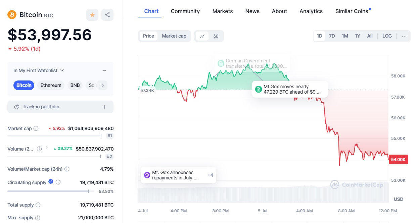The width and height of the screenshot is (414, 223).
Task: Click the Circulating supply progress bar
Action: [x=51, y=191]
